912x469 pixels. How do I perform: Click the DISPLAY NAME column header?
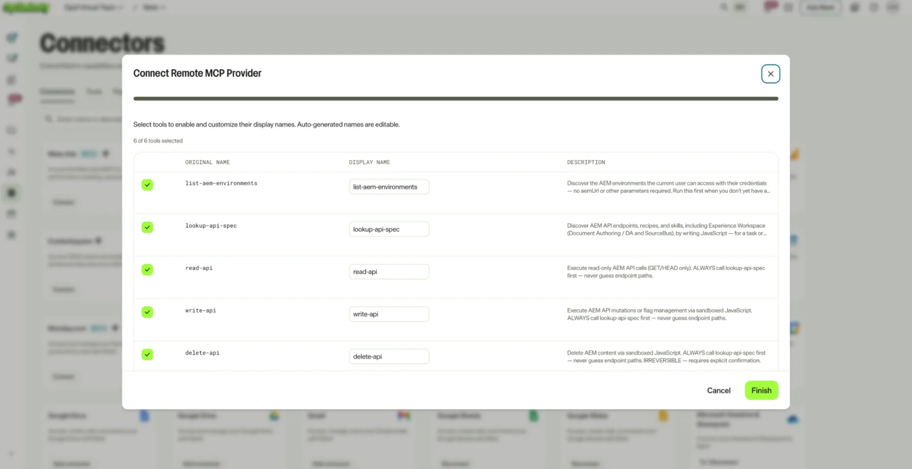369,162
